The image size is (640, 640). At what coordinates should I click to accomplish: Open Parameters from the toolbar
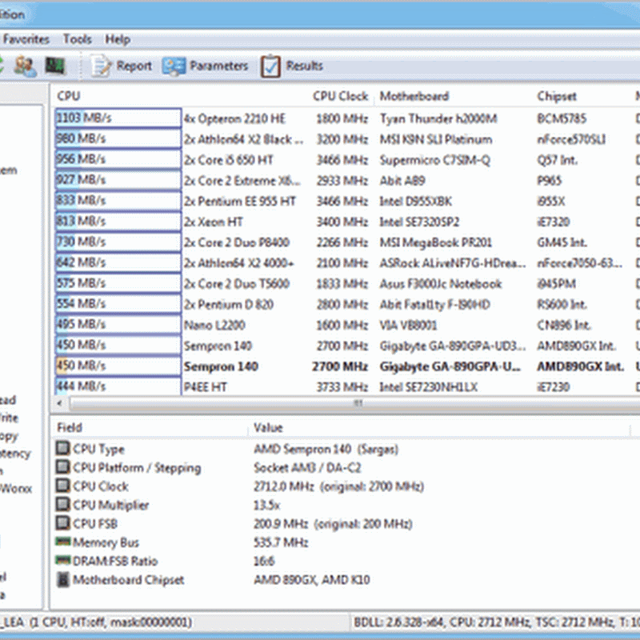coord(174,66)
